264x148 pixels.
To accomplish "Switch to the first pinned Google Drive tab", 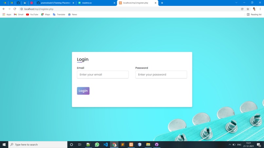I will (x=5, y=3).
